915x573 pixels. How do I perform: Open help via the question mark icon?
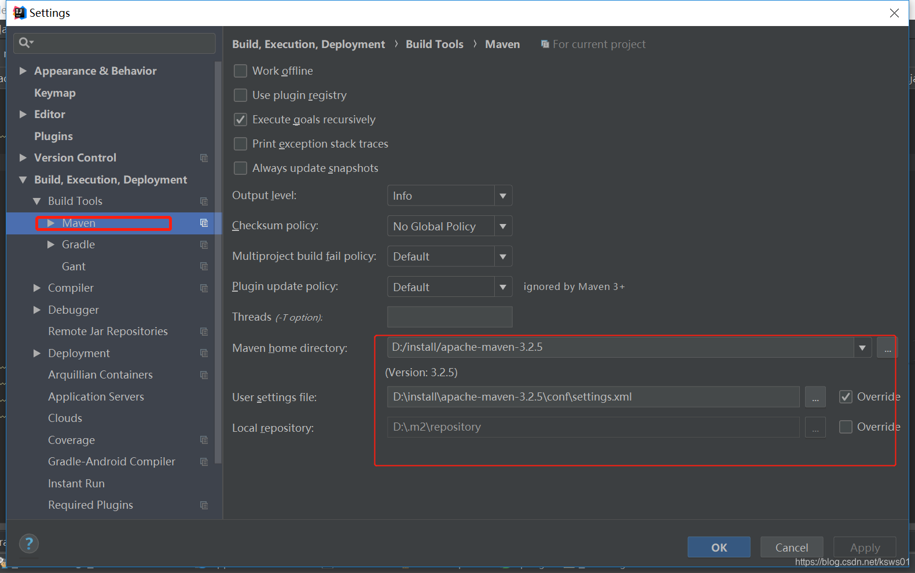click(x=29, y=543)
